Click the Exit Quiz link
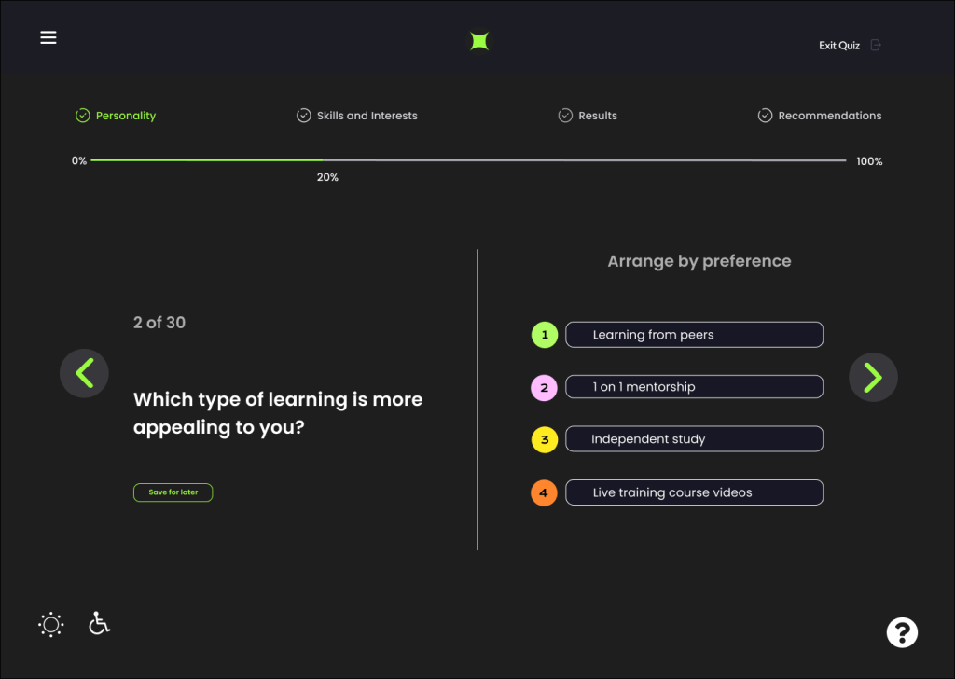The image size is (955, 679). tap(838, 46)
